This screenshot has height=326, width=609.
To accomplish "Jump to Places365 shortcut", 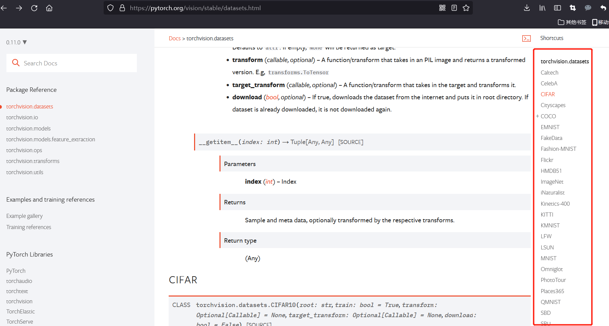I will (x=552, y=291).
